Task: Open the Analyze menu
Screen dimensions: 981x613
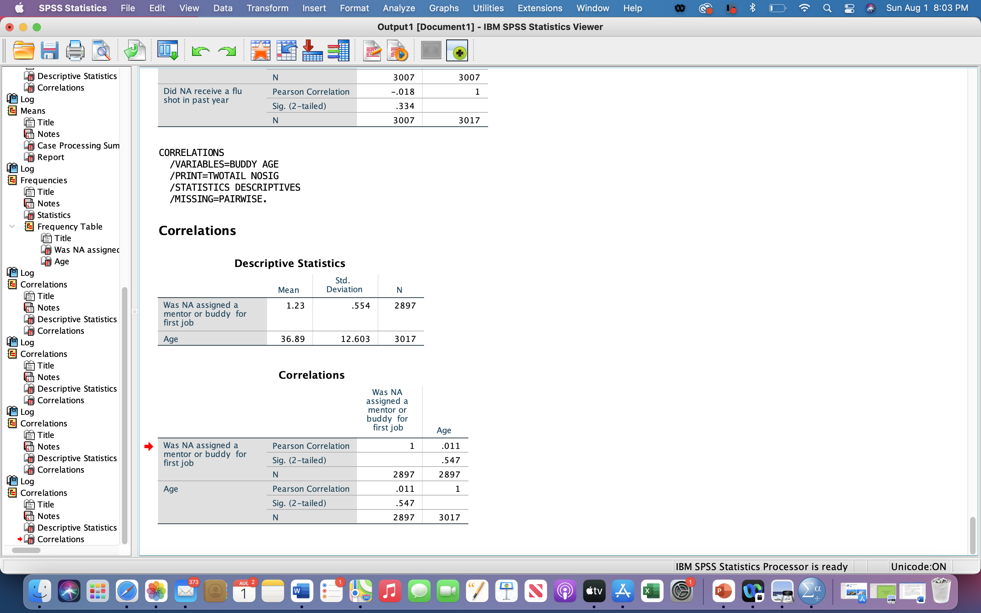Action: pos(399,8)
